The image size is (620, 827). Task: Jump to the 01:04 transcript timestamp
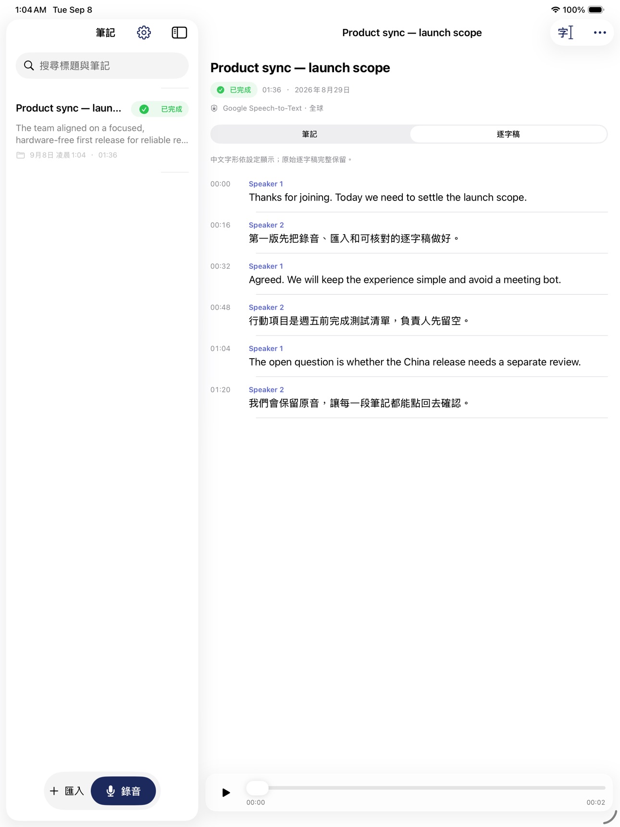(221, 349)
